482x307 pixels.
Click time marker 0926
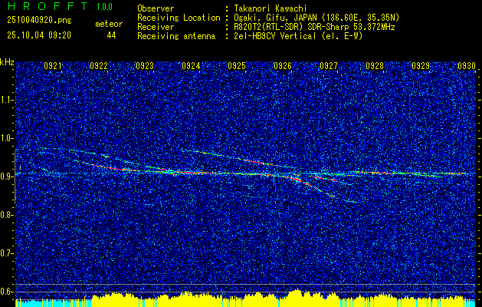[x=283, y=66]
